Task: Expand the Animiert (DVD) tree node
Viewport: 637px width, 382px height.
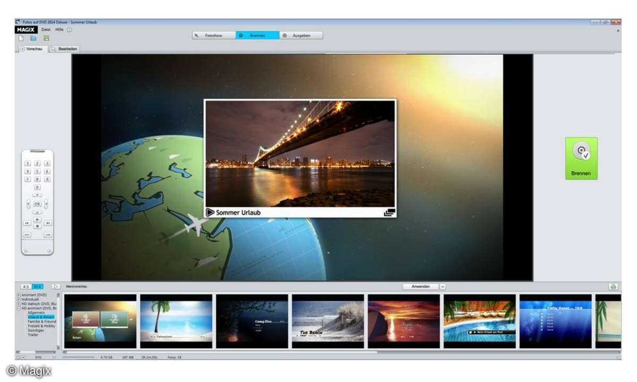Action: pos(19,295)
